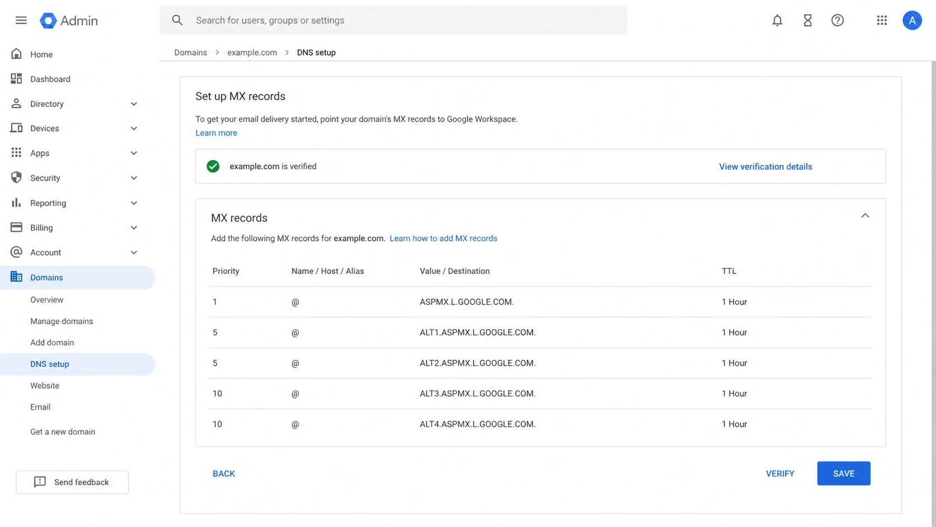Click the Google Admin logo

69,21
